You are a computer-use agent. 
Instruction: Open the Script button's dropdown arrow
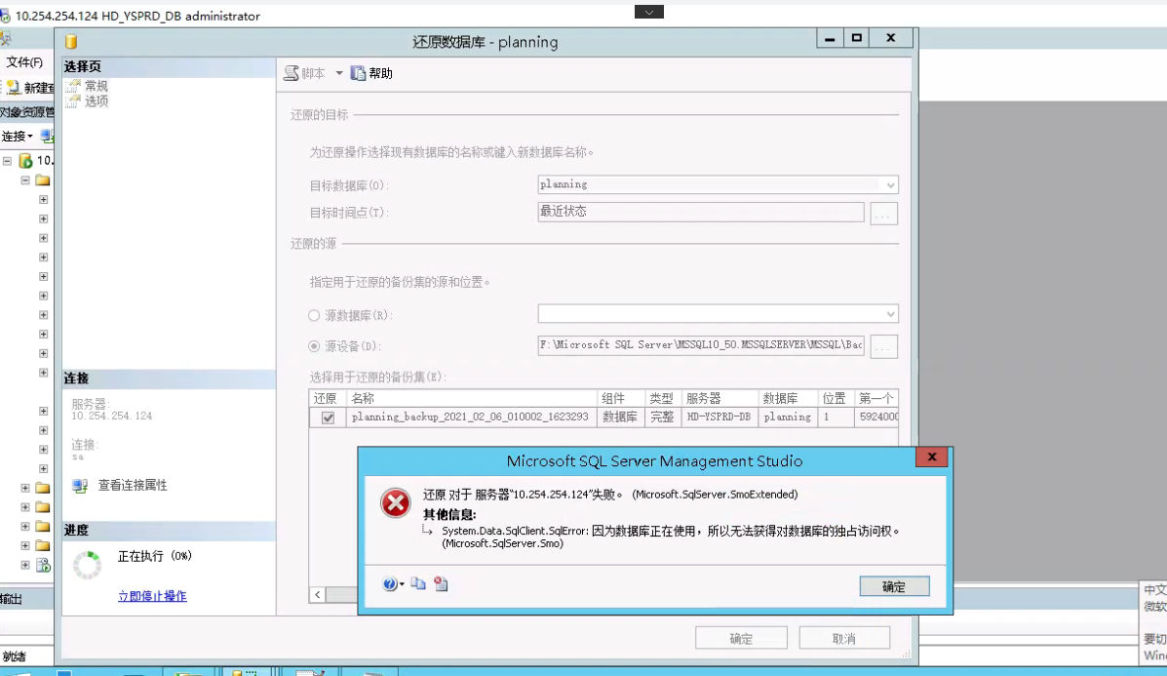(338, 72)
